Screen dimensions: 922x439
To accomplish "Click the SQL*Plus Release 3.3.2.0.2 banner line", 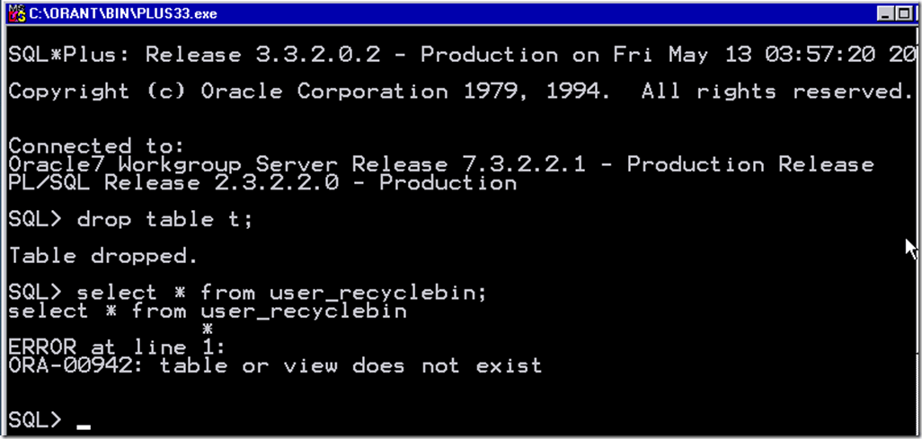I will [449, 55].
